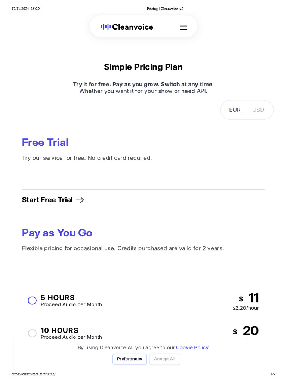
Task: Click the $20 price for 10 hours
Action: pyautogui.click(x=250, y=331)
